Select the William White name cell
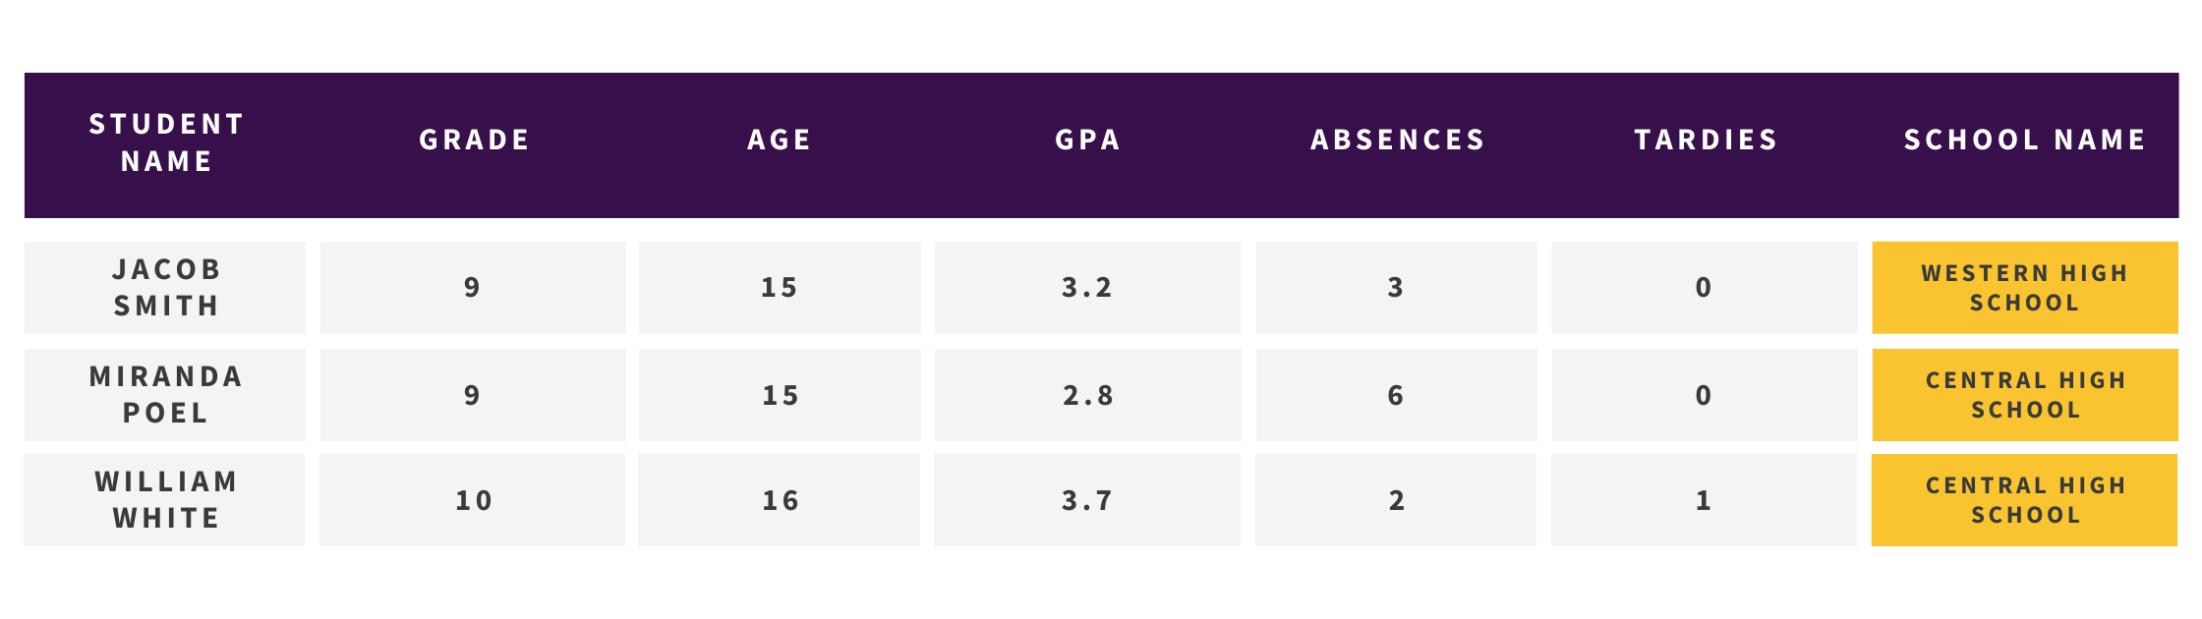 (165, 500)
